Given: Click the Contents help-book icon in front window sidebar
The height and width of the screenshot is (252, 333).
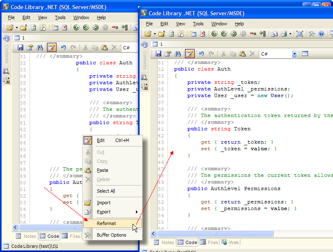Looking at the screenshot, I should click(x=144, y=44).
